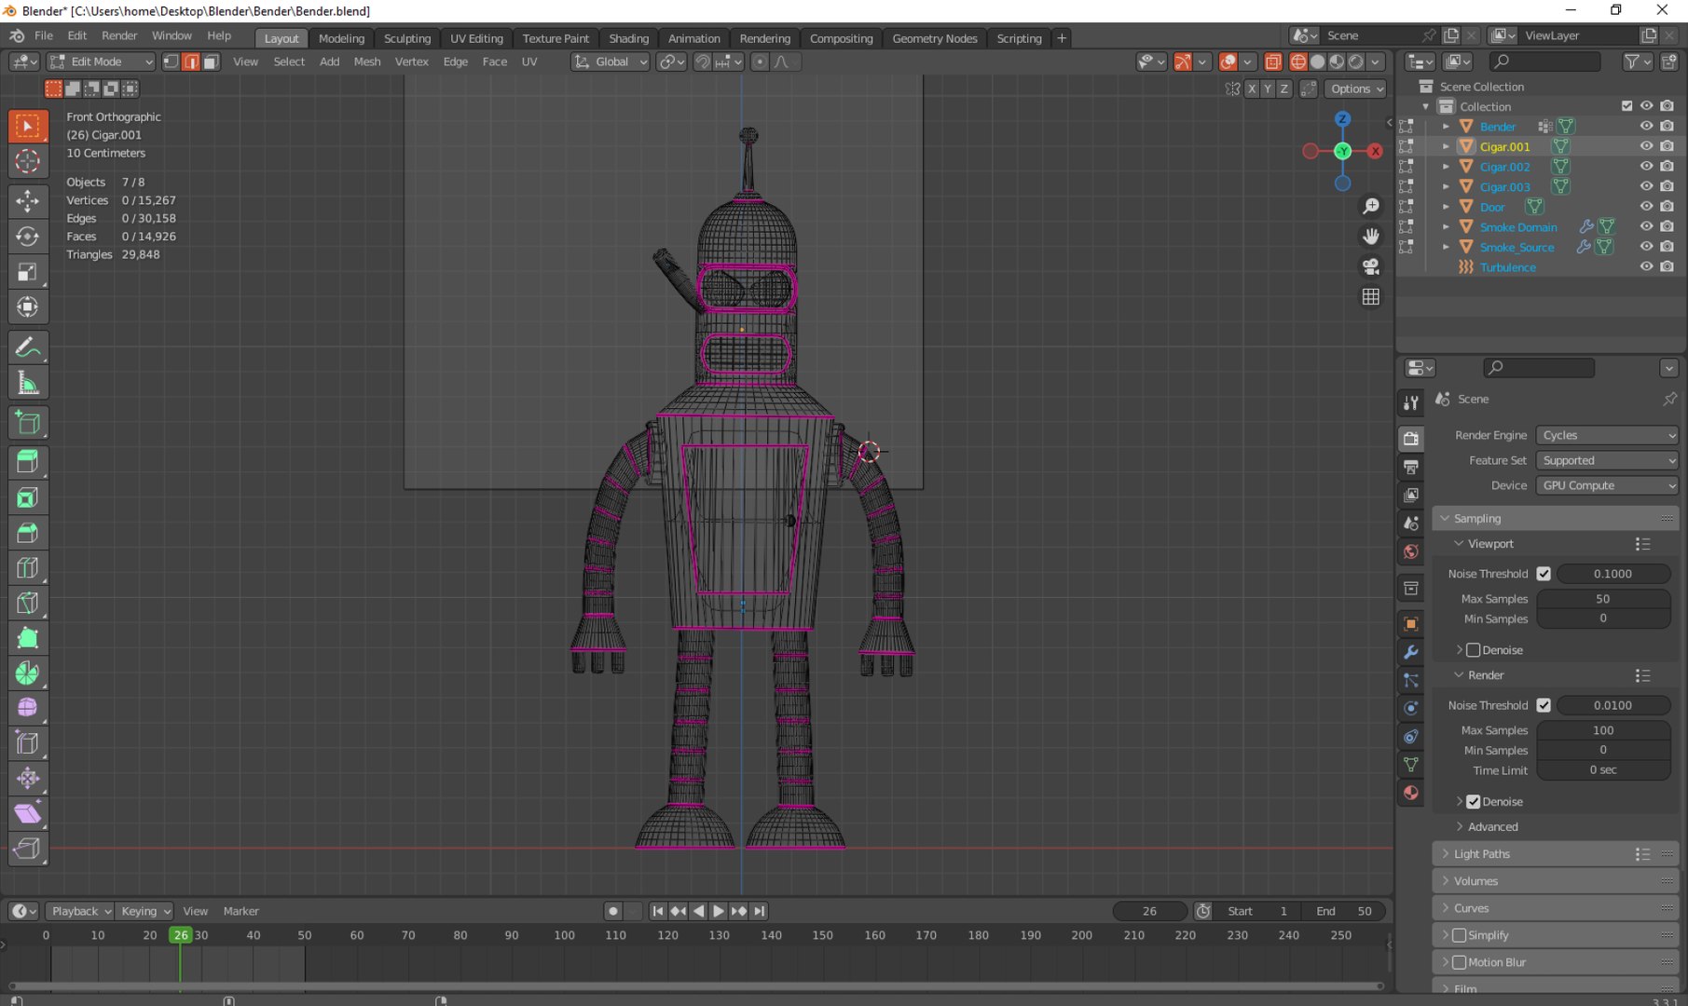Hide Bender object in viewport

1646,126
